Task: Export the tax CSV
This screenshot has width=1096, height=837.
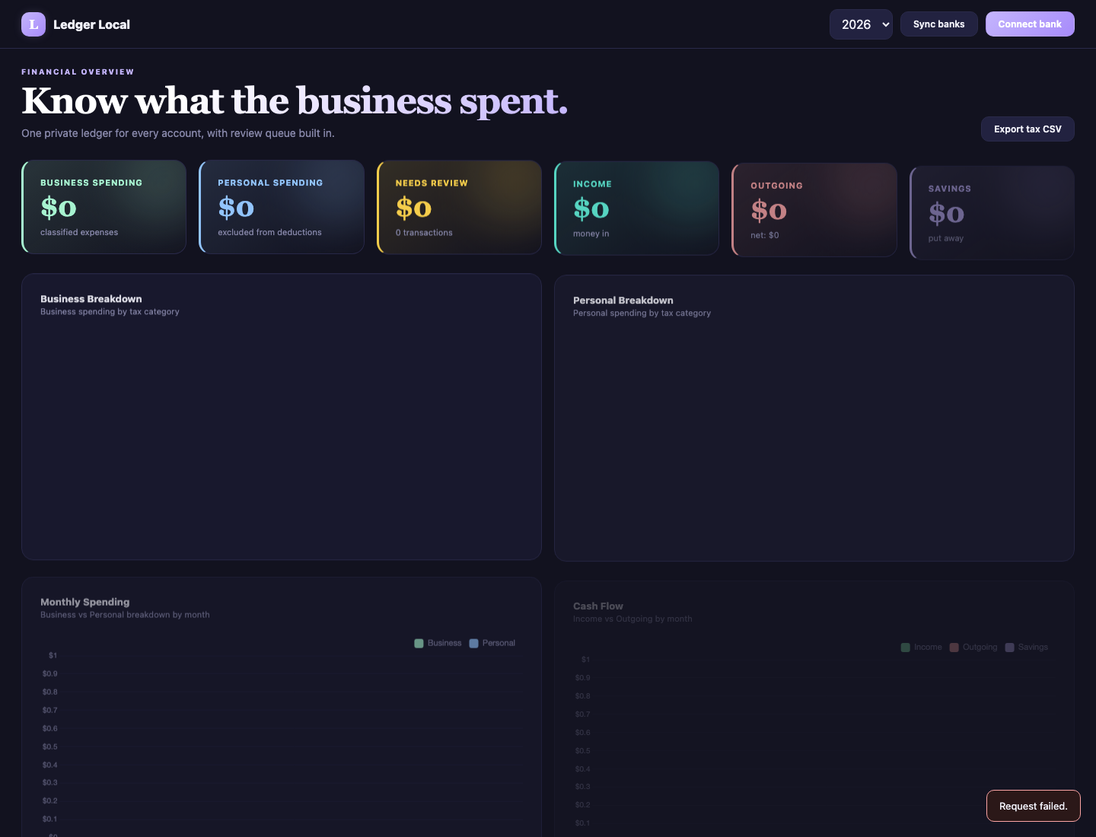Action: pos(1027,129)
